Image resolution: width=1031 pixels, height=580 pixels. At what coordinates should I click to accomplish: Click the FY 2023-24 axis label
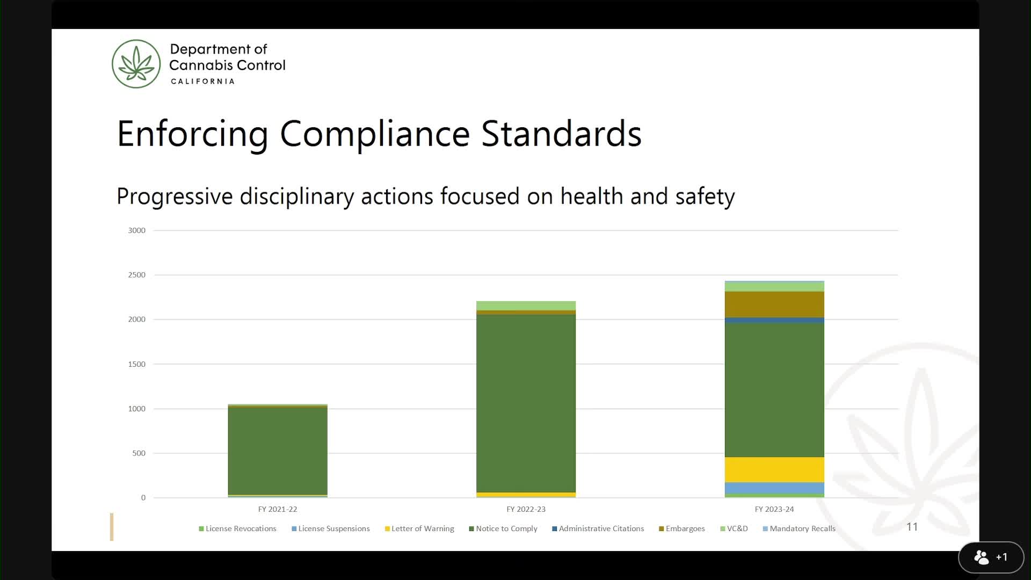tap(774, 509)
